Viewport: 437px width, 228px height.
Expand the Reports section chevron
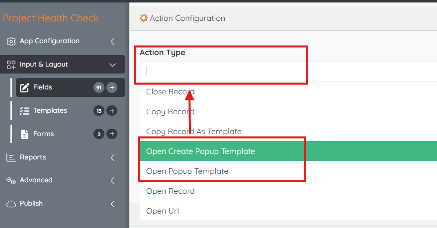[112, 157]
